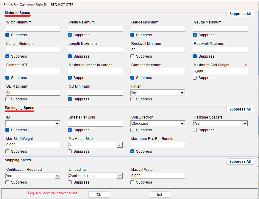The width and height of the screenshot is (259, 199).
Task: Toggle Suppress under Length Maximum
Action: tap(70, 56)
